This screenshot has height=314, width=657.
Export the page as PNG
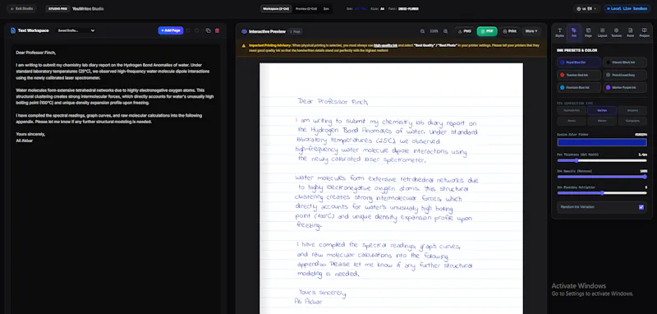pyautogui.click(x=464, y=31)
